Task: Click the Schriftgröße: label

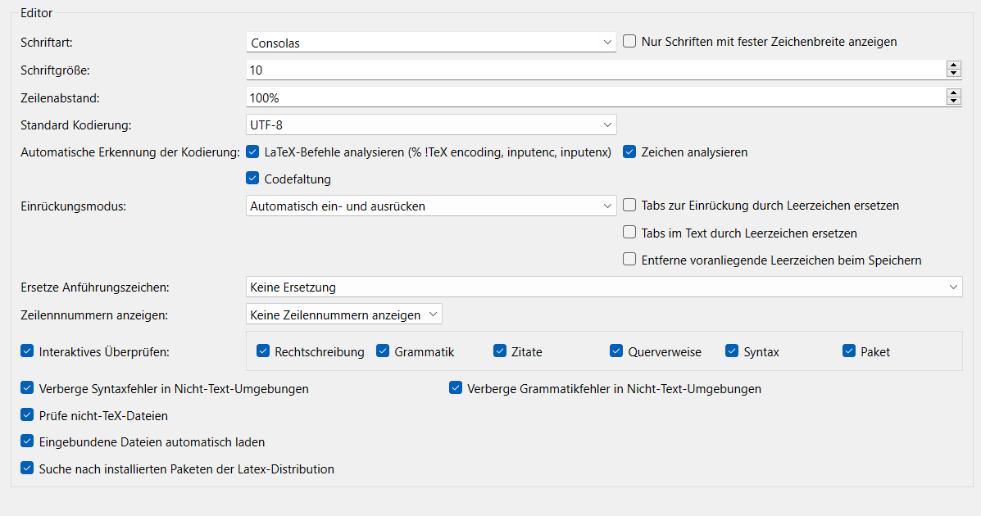Action: click(x=55, y=70)
